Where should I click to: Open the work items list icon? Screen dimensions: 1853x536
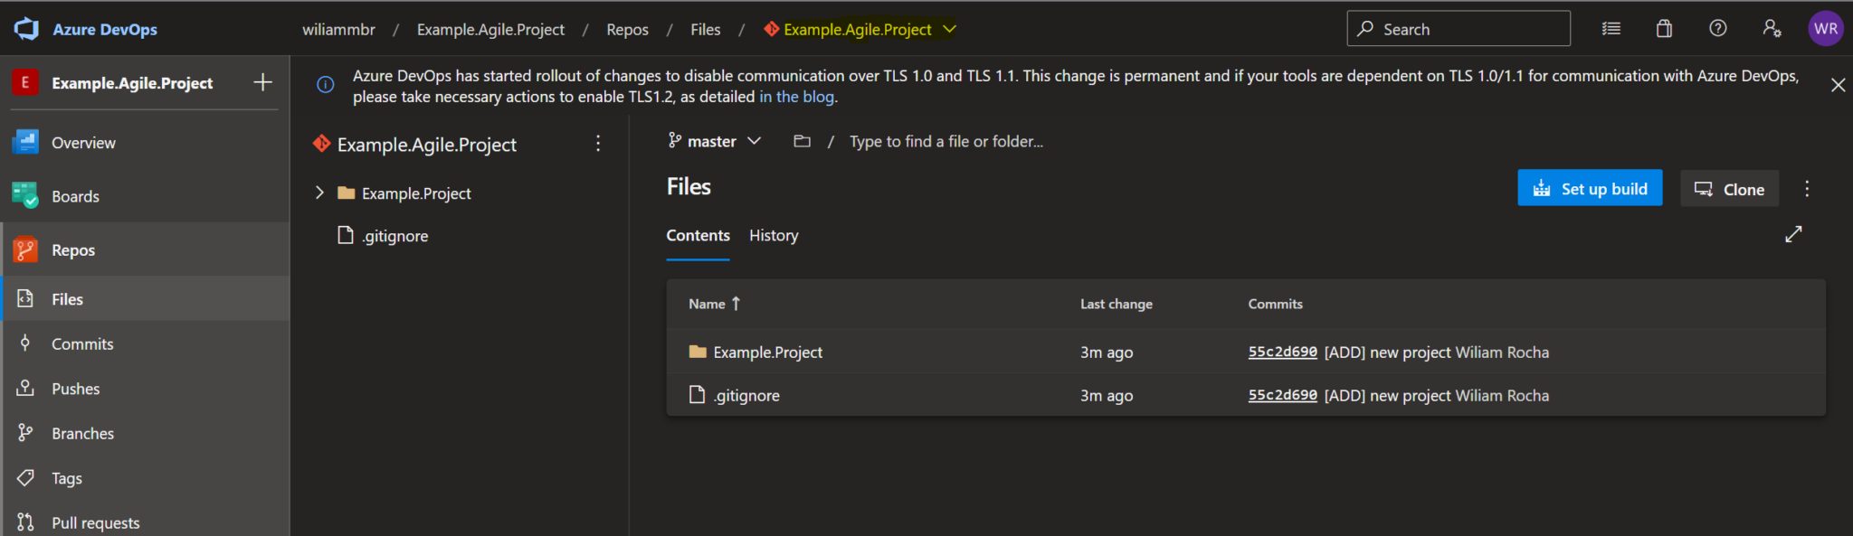click(x=1611, y=29)
